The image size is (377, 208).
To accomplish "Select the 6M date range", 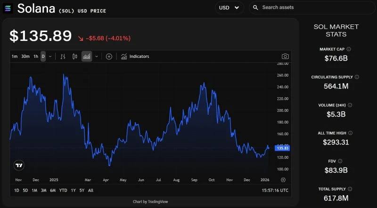I will click(x=53, y=190).
